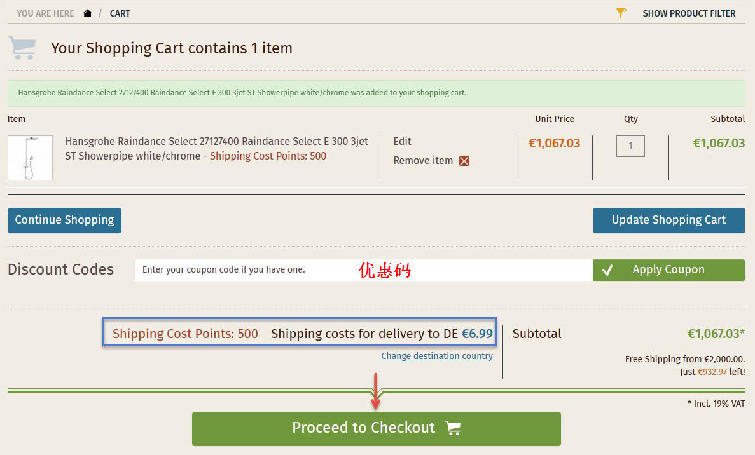The image size is (755, 455).
Task: Click the red X remove item icon
Action: pyautogui.click(x=464, y=161)
